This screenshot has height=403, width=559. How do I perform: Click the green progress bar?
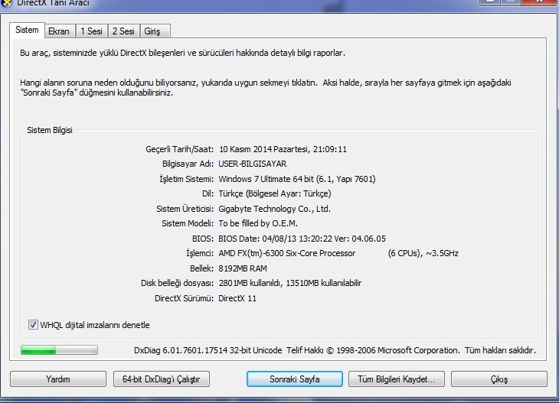coord(59,350)
